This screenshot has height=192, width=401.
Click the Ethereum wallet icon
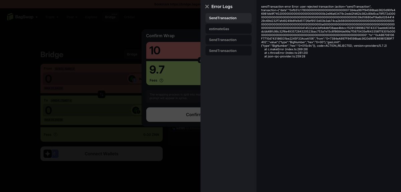(x=55, y=154)
